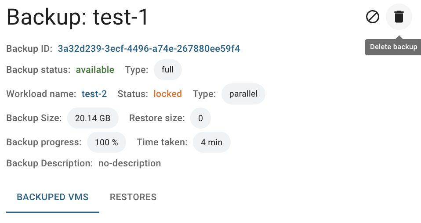The image size is (421, 223).
Task: Click the available backup status text
Action: [95, 69]
